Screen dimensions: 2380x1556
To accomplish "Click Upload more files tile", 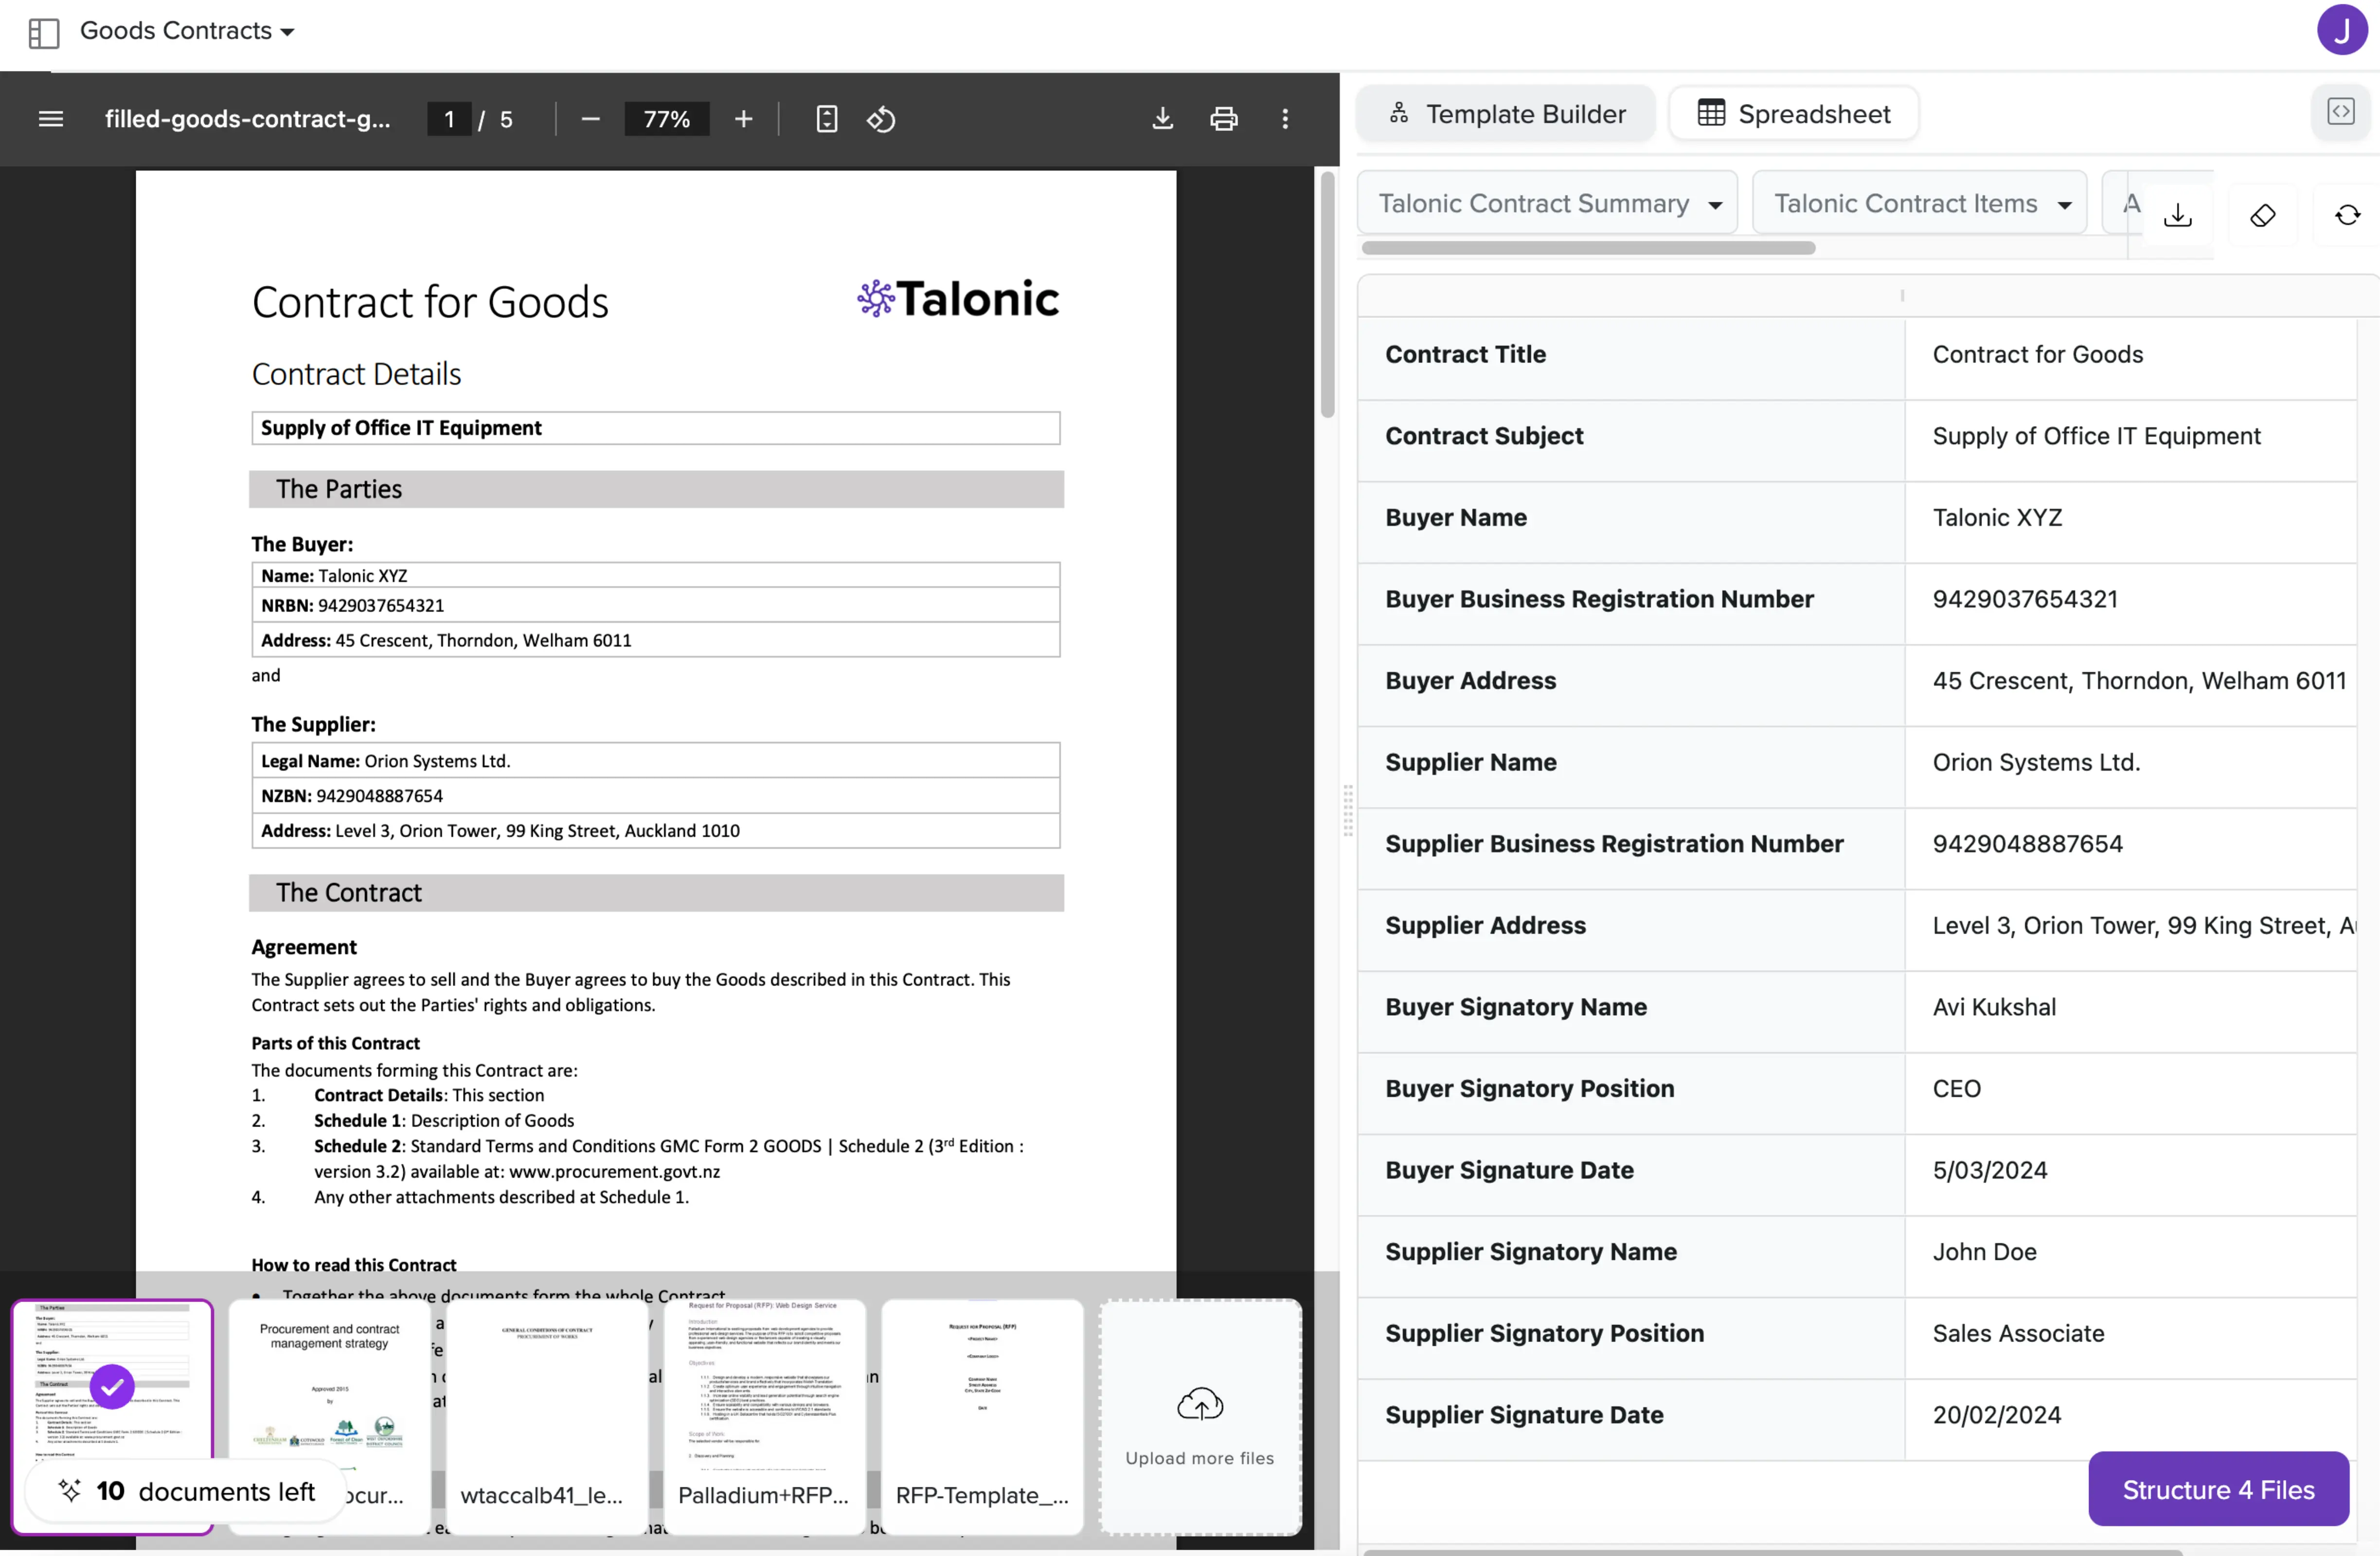I will 1200,1417.
